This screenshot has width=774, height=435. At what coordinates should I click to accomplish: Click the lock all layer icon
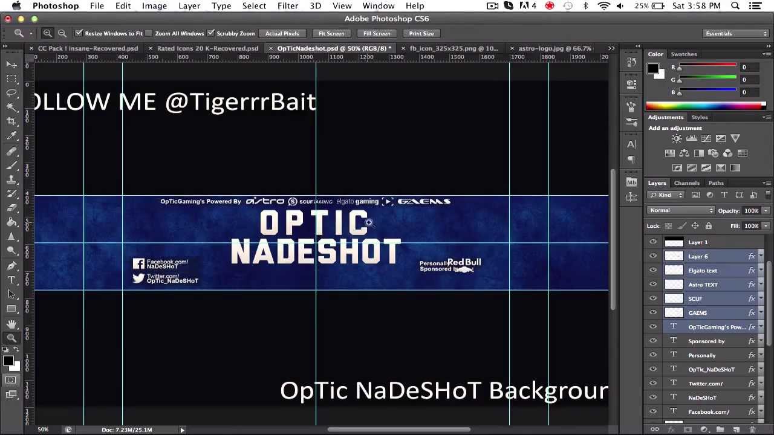(x=709, y=226)
